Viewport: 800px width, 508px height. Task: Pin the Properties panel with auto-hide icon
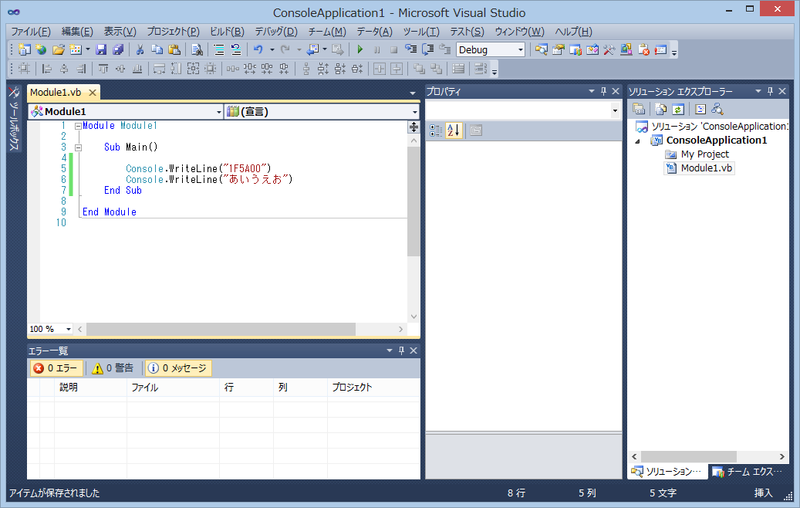[603, 91]
